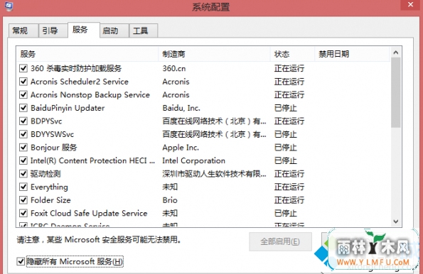
Task: Select Intel Corporation manufacturer cell
Action: click(x=193, y=160)
